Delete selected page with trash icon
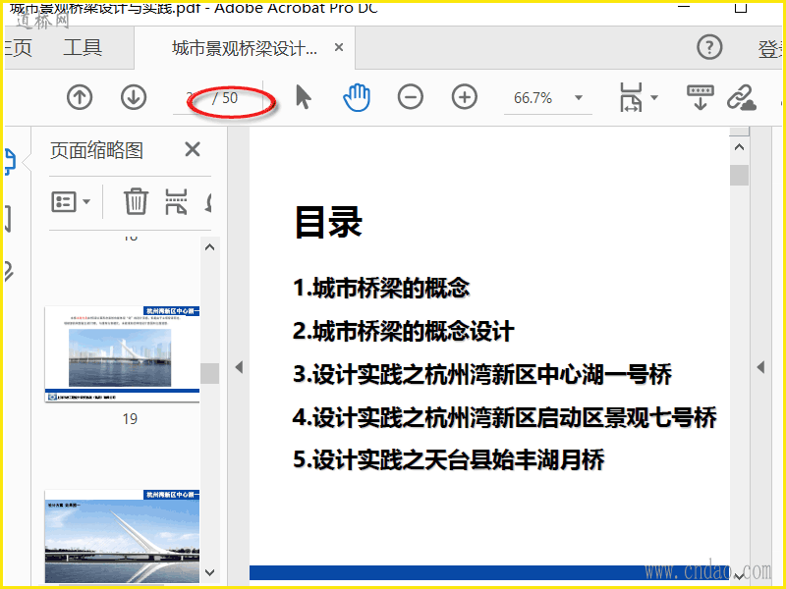This screenshot has width=786, height=589. (137, 201)
